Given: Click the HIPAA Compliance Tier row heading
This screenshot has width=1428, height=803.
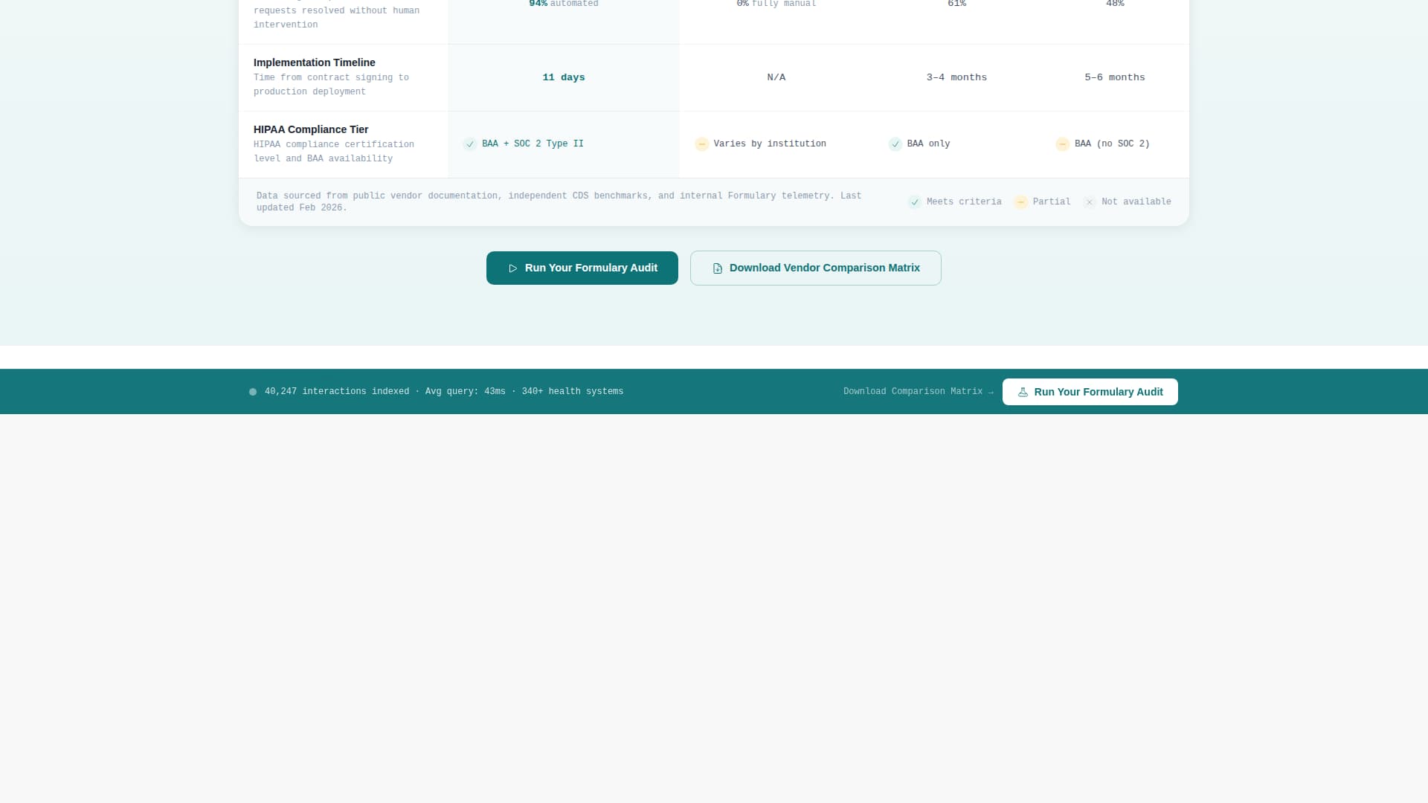Looking at the screenshot, I should [311, 129].
